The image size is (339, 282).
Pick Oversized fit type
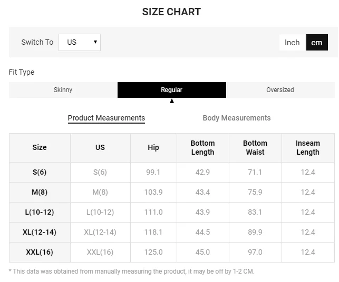(x=280, y=90)
